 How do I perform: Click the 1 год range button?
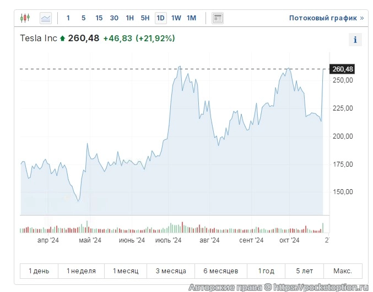point(266,271)
